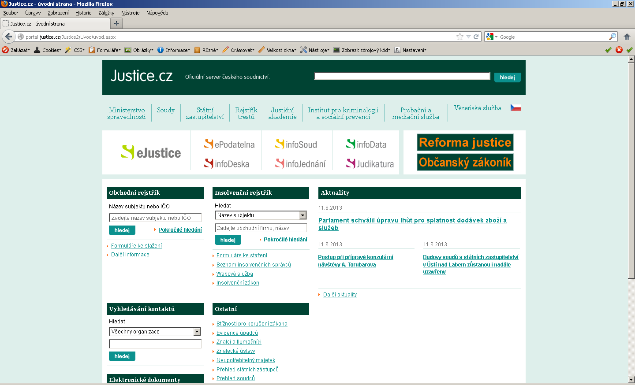The image size is (635, 385).
Task: Switch language via Czech flag icon
Action: click(x=515, y=107)
